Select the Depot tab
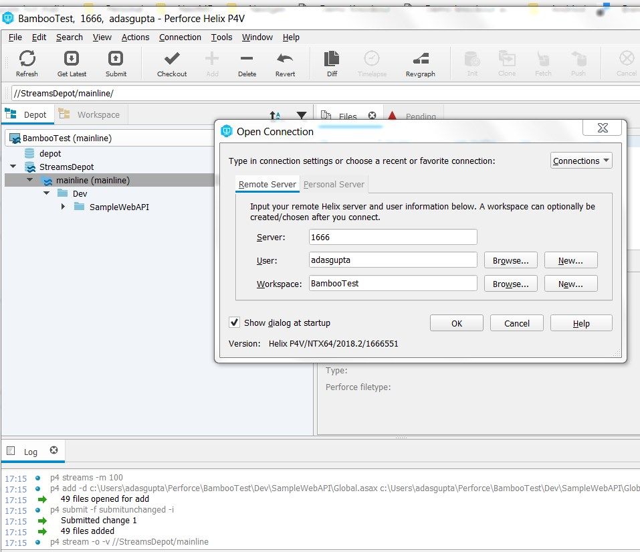This screenshot has height=552, width=640. (27, 114)
